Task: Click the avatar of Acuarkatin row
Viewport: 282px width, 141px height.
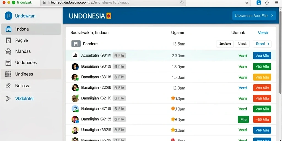Action: 75,55
